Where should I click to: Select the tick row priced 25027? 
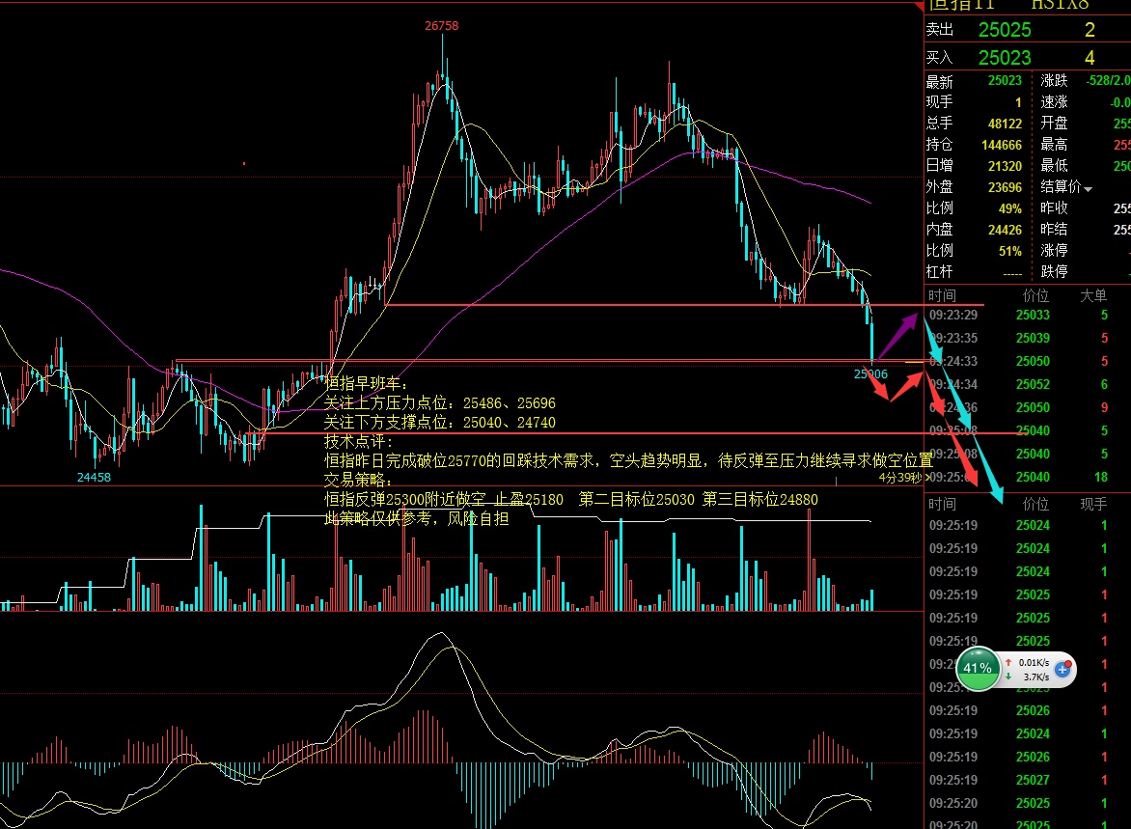1027,780
